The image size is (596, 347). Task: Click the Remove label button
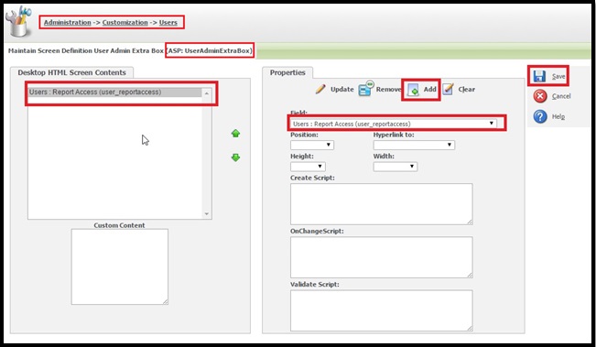coord(388,90)
